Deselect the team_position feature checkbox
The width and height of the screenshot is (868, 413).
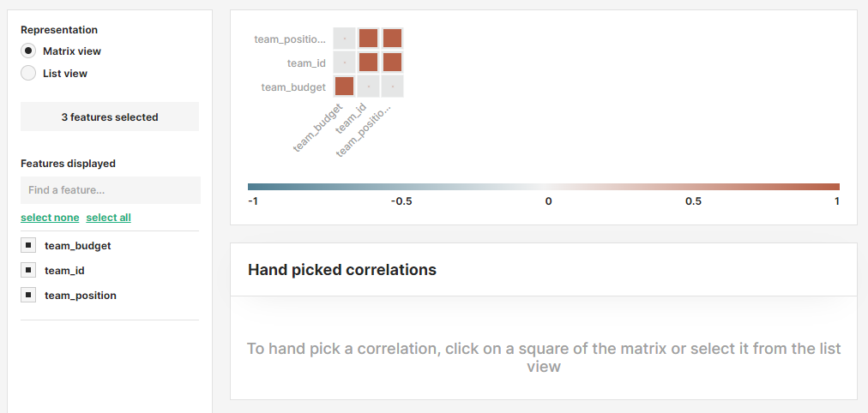[x=28, y=296]
